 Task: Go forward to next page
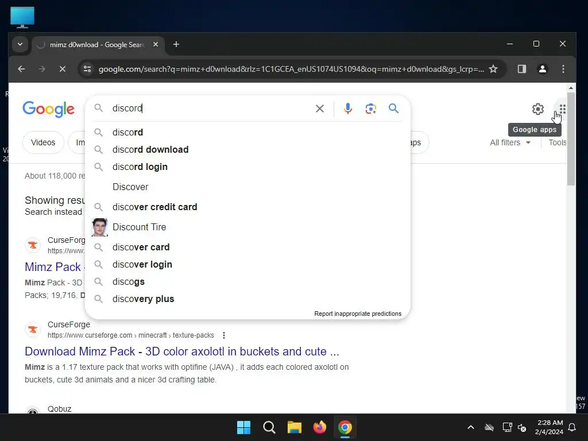coord(42,69)
